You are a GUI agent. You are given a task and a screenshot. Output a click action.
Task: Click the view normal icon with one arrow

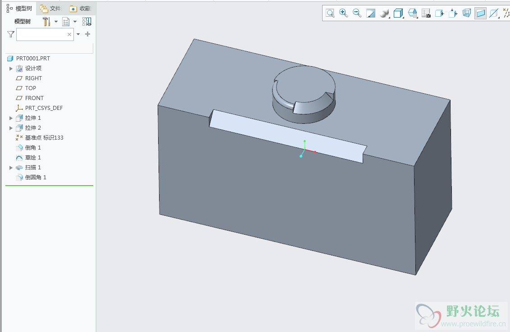point(440,14)
